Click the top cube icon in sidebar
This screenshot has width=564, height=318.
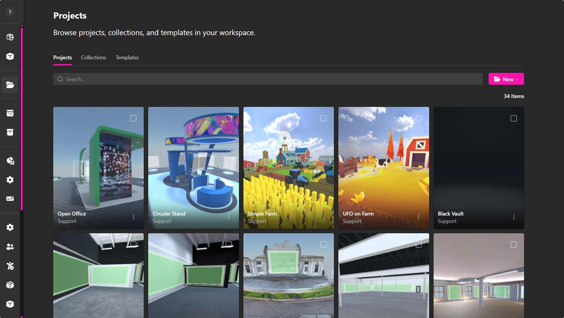tap(10, 56)
